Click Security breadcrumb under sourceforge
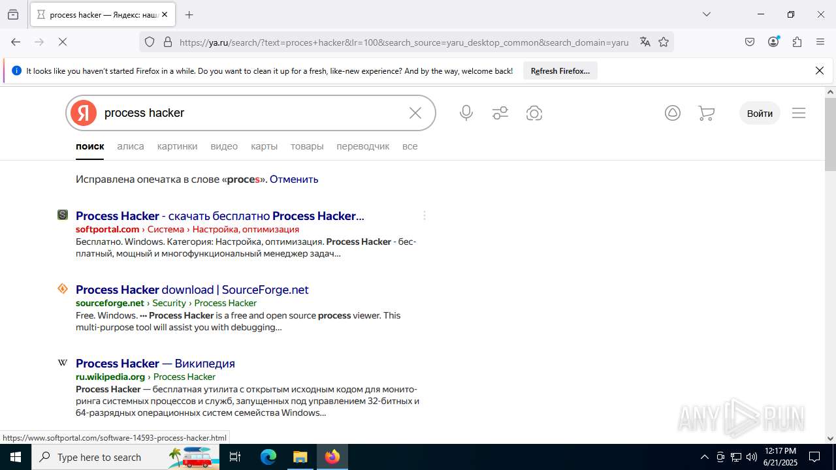This screenshot has width=836, height=470. pos(169,303)
